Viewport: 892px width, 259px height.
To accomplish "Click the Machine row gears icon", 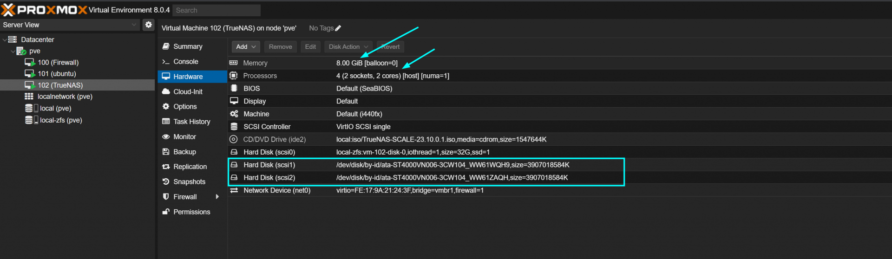I will pos(234,114).
